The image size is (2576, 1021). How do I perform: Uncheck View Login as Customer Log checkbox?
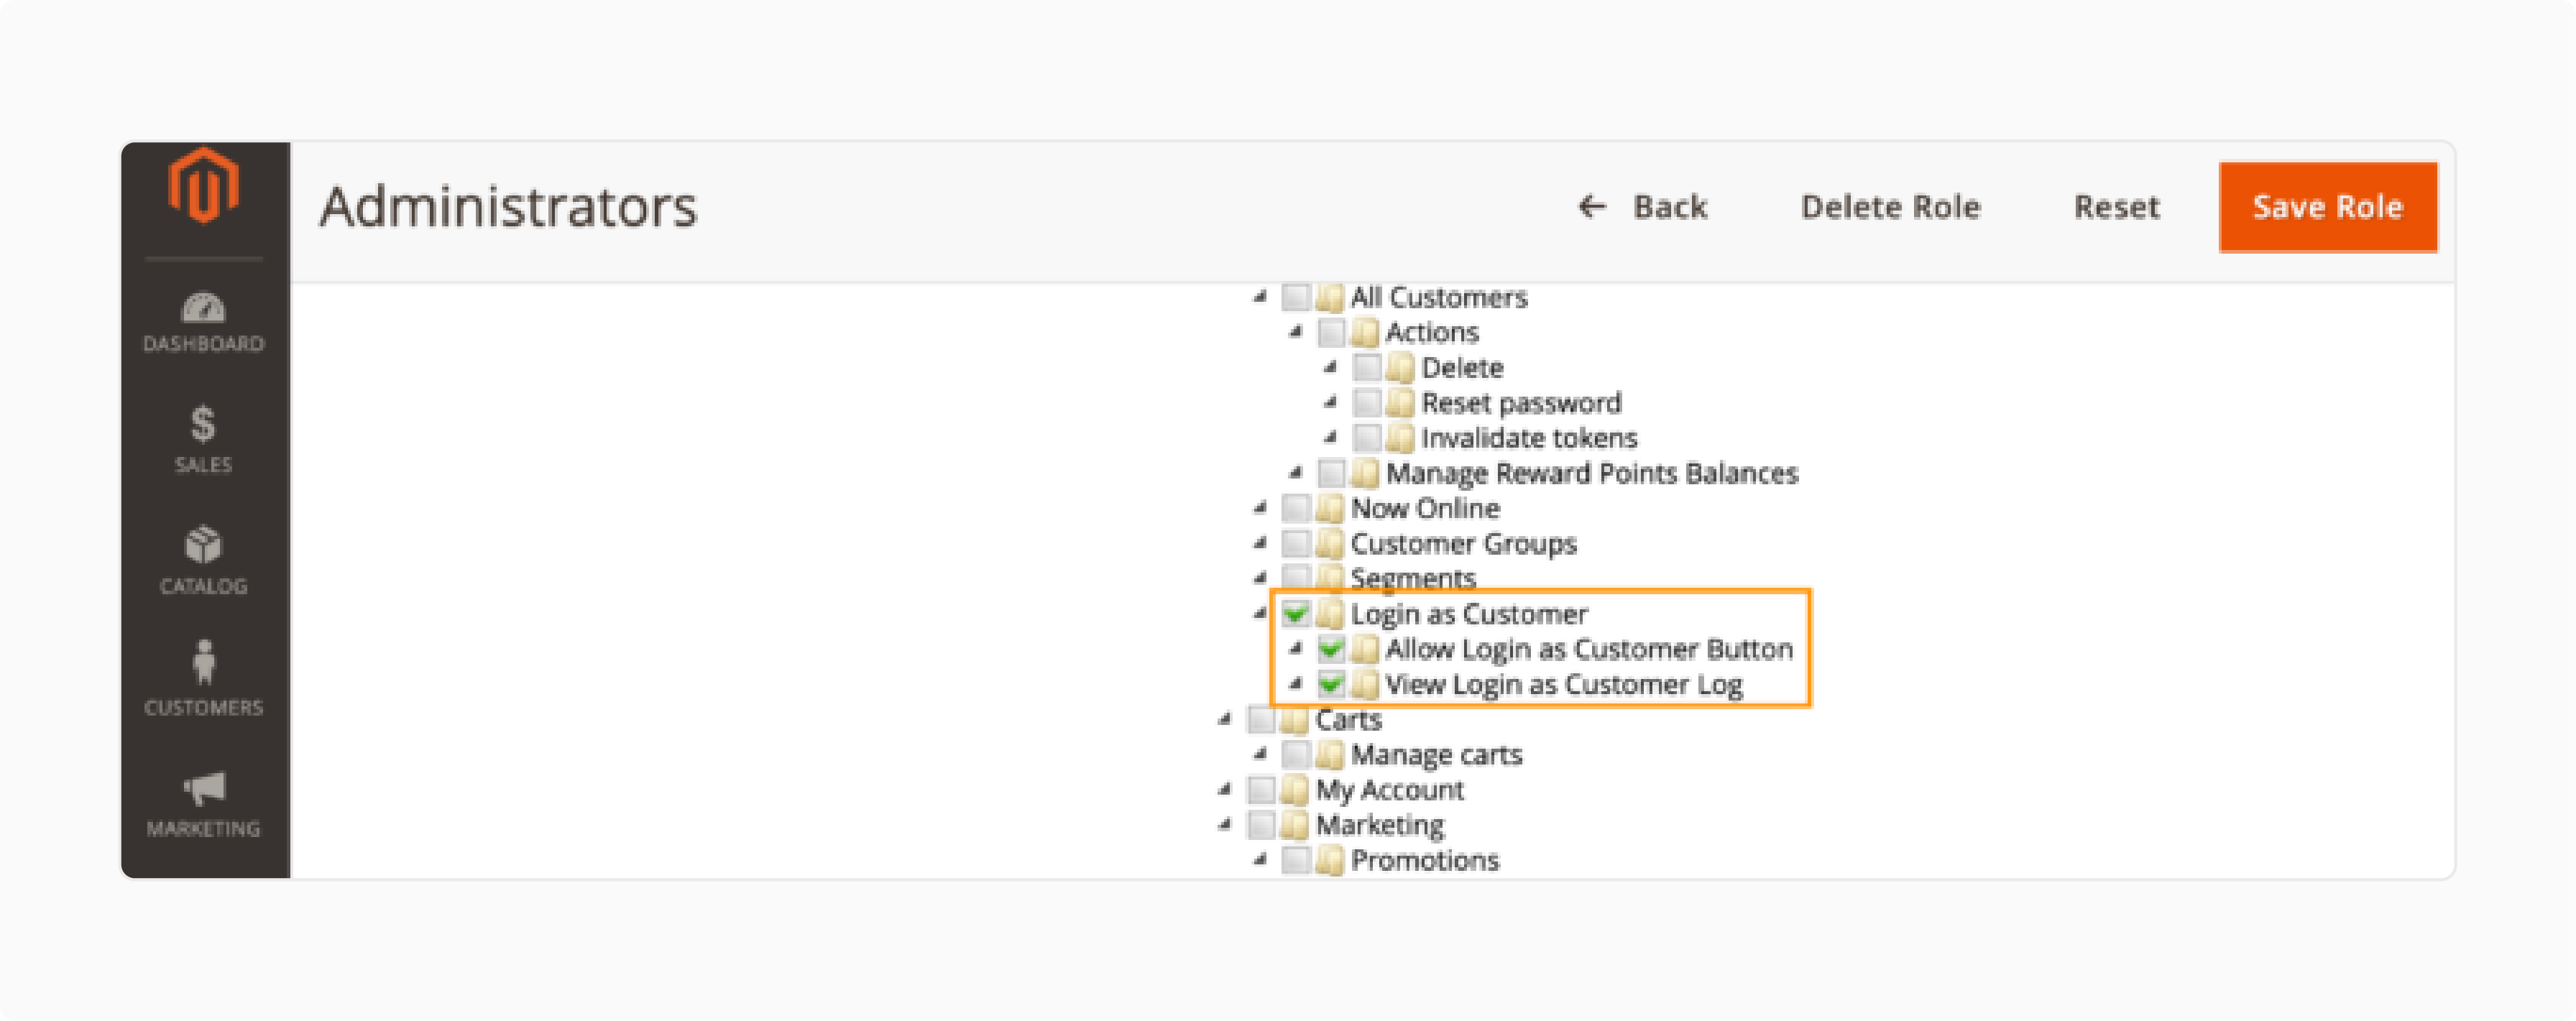pos(1331,685)
